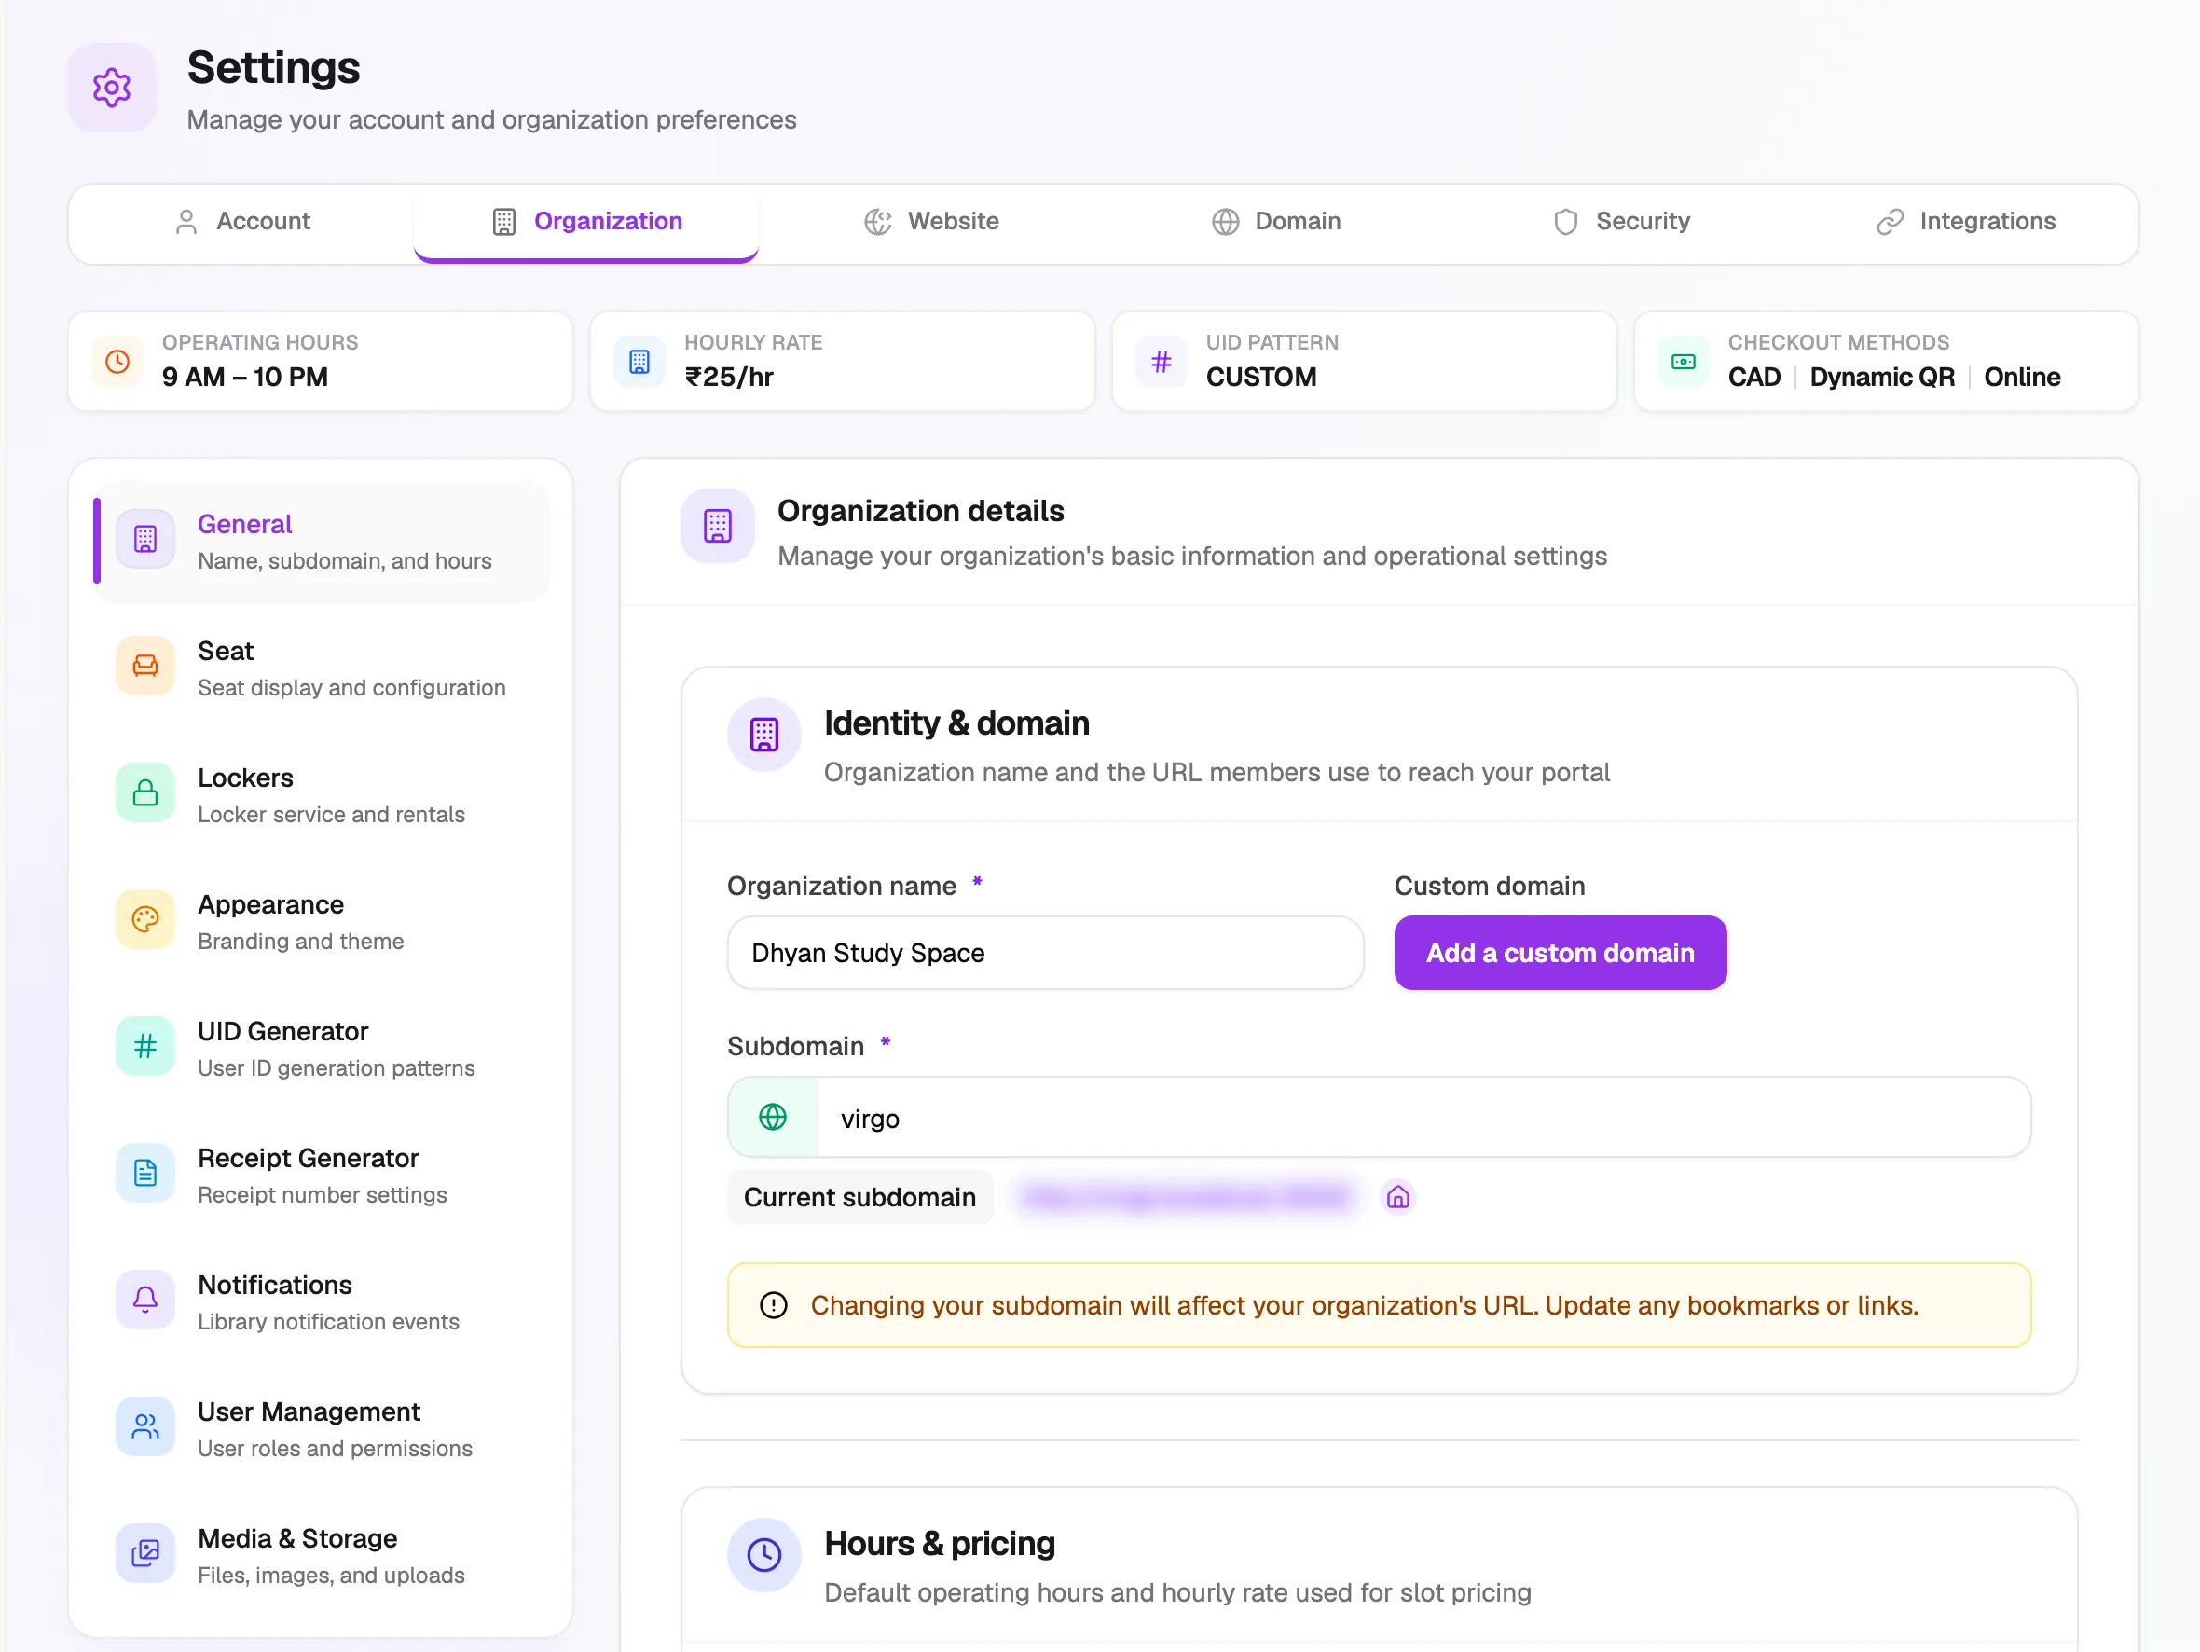Go to the Domain tab
The image size is (2200, 1652).
[1276, 222]
